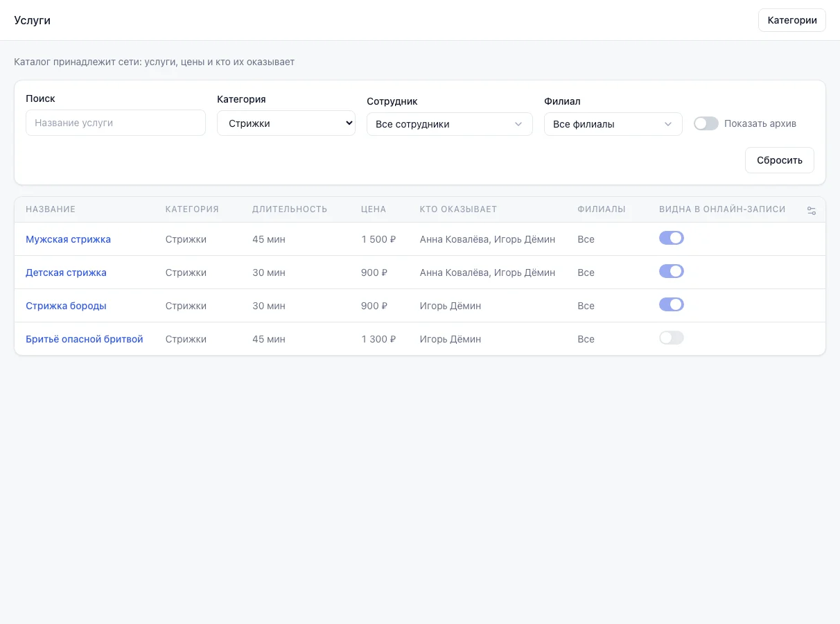
Task: Open the Стрижка бороды service link
Action: [66, 306]
